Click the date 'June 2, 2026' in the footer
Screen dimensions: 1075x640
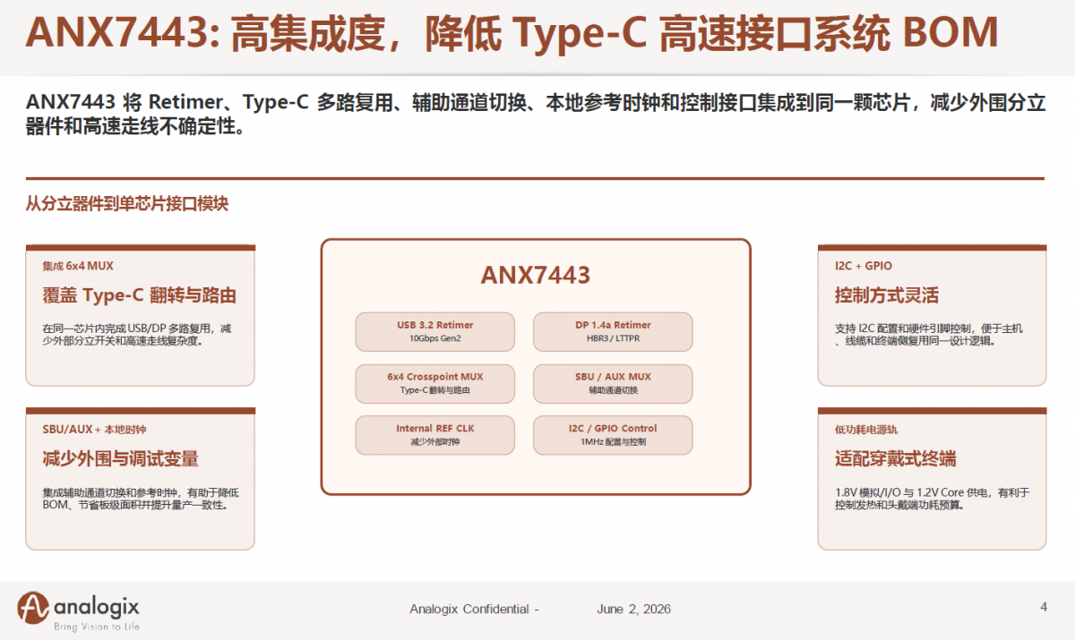pos(633,609)
